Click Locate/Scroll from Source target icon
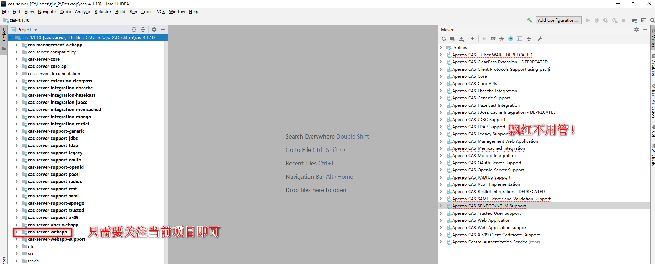Screen dimensions: 655x264 (x=134, y=30)
